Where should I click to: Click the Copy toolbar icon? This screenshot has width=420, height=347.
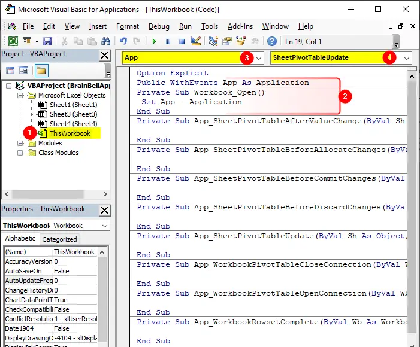(78, 41)
